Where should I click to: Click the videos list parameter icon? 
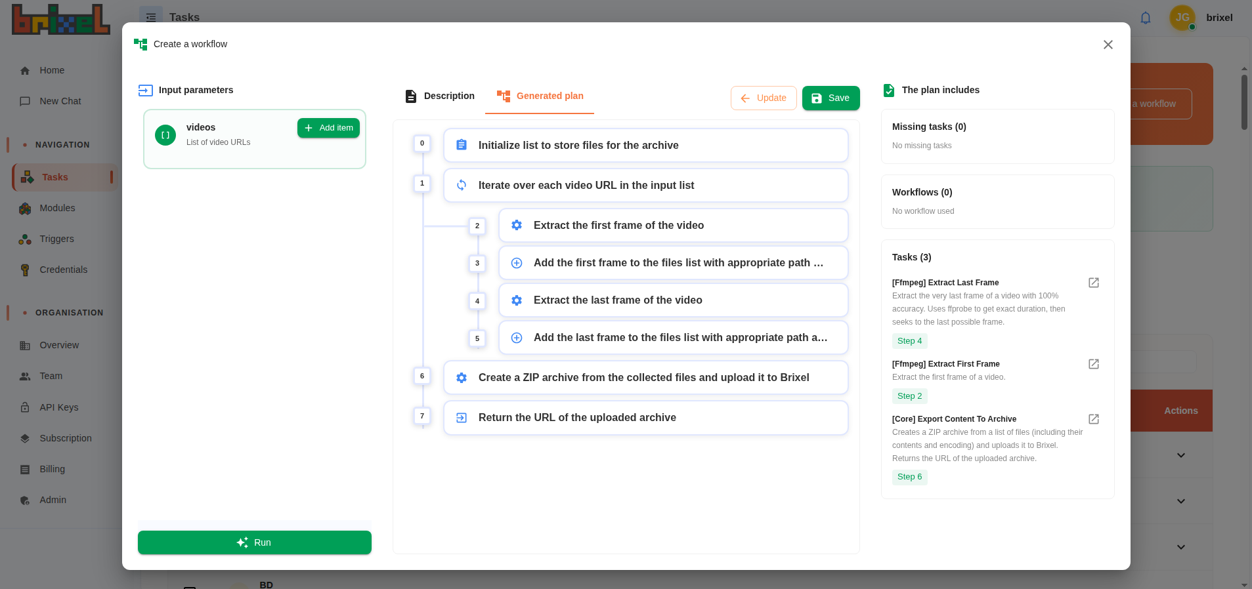(165, 135)
